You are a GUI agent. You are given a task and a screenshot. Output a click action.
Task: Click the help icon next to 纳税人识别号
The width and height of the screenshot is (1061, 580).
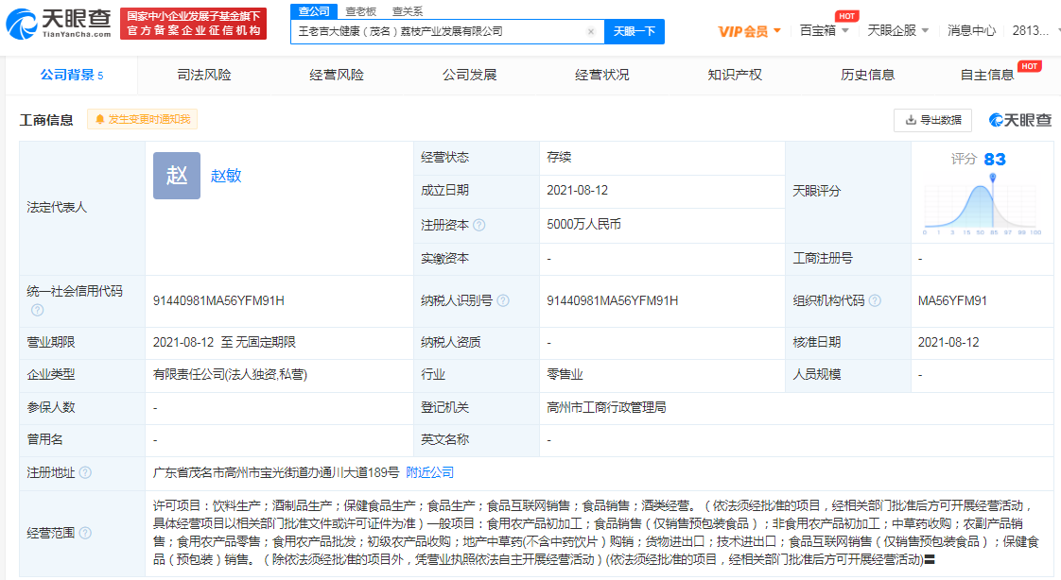click(x=503, y=300)
